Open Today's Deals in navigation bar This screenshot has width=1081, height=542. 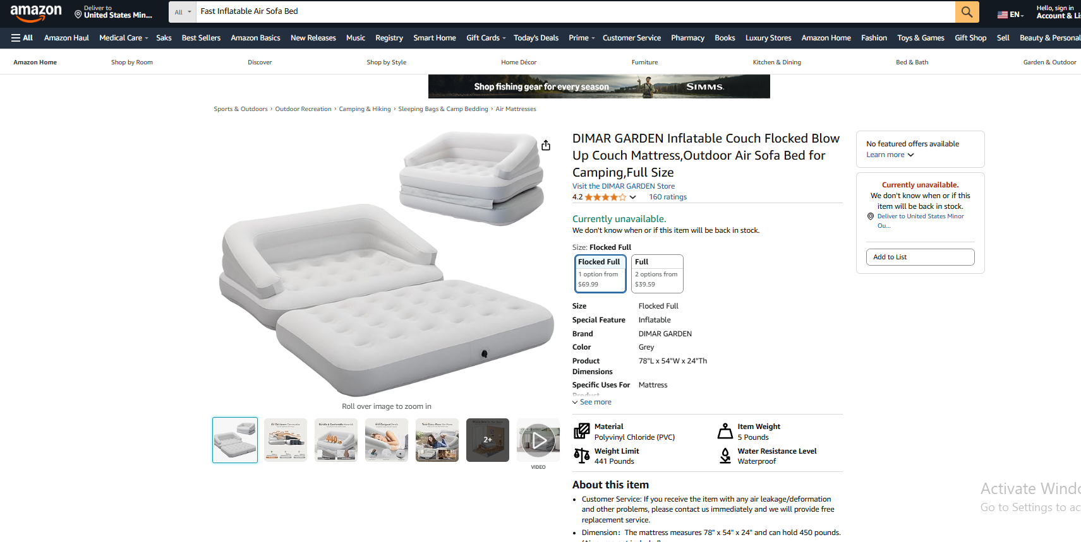pos(536,38)
